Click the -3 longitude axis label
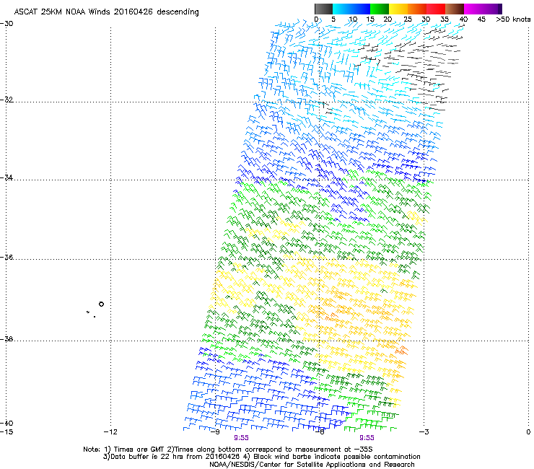Screen dimensions: 534x469 pos(424,432)
